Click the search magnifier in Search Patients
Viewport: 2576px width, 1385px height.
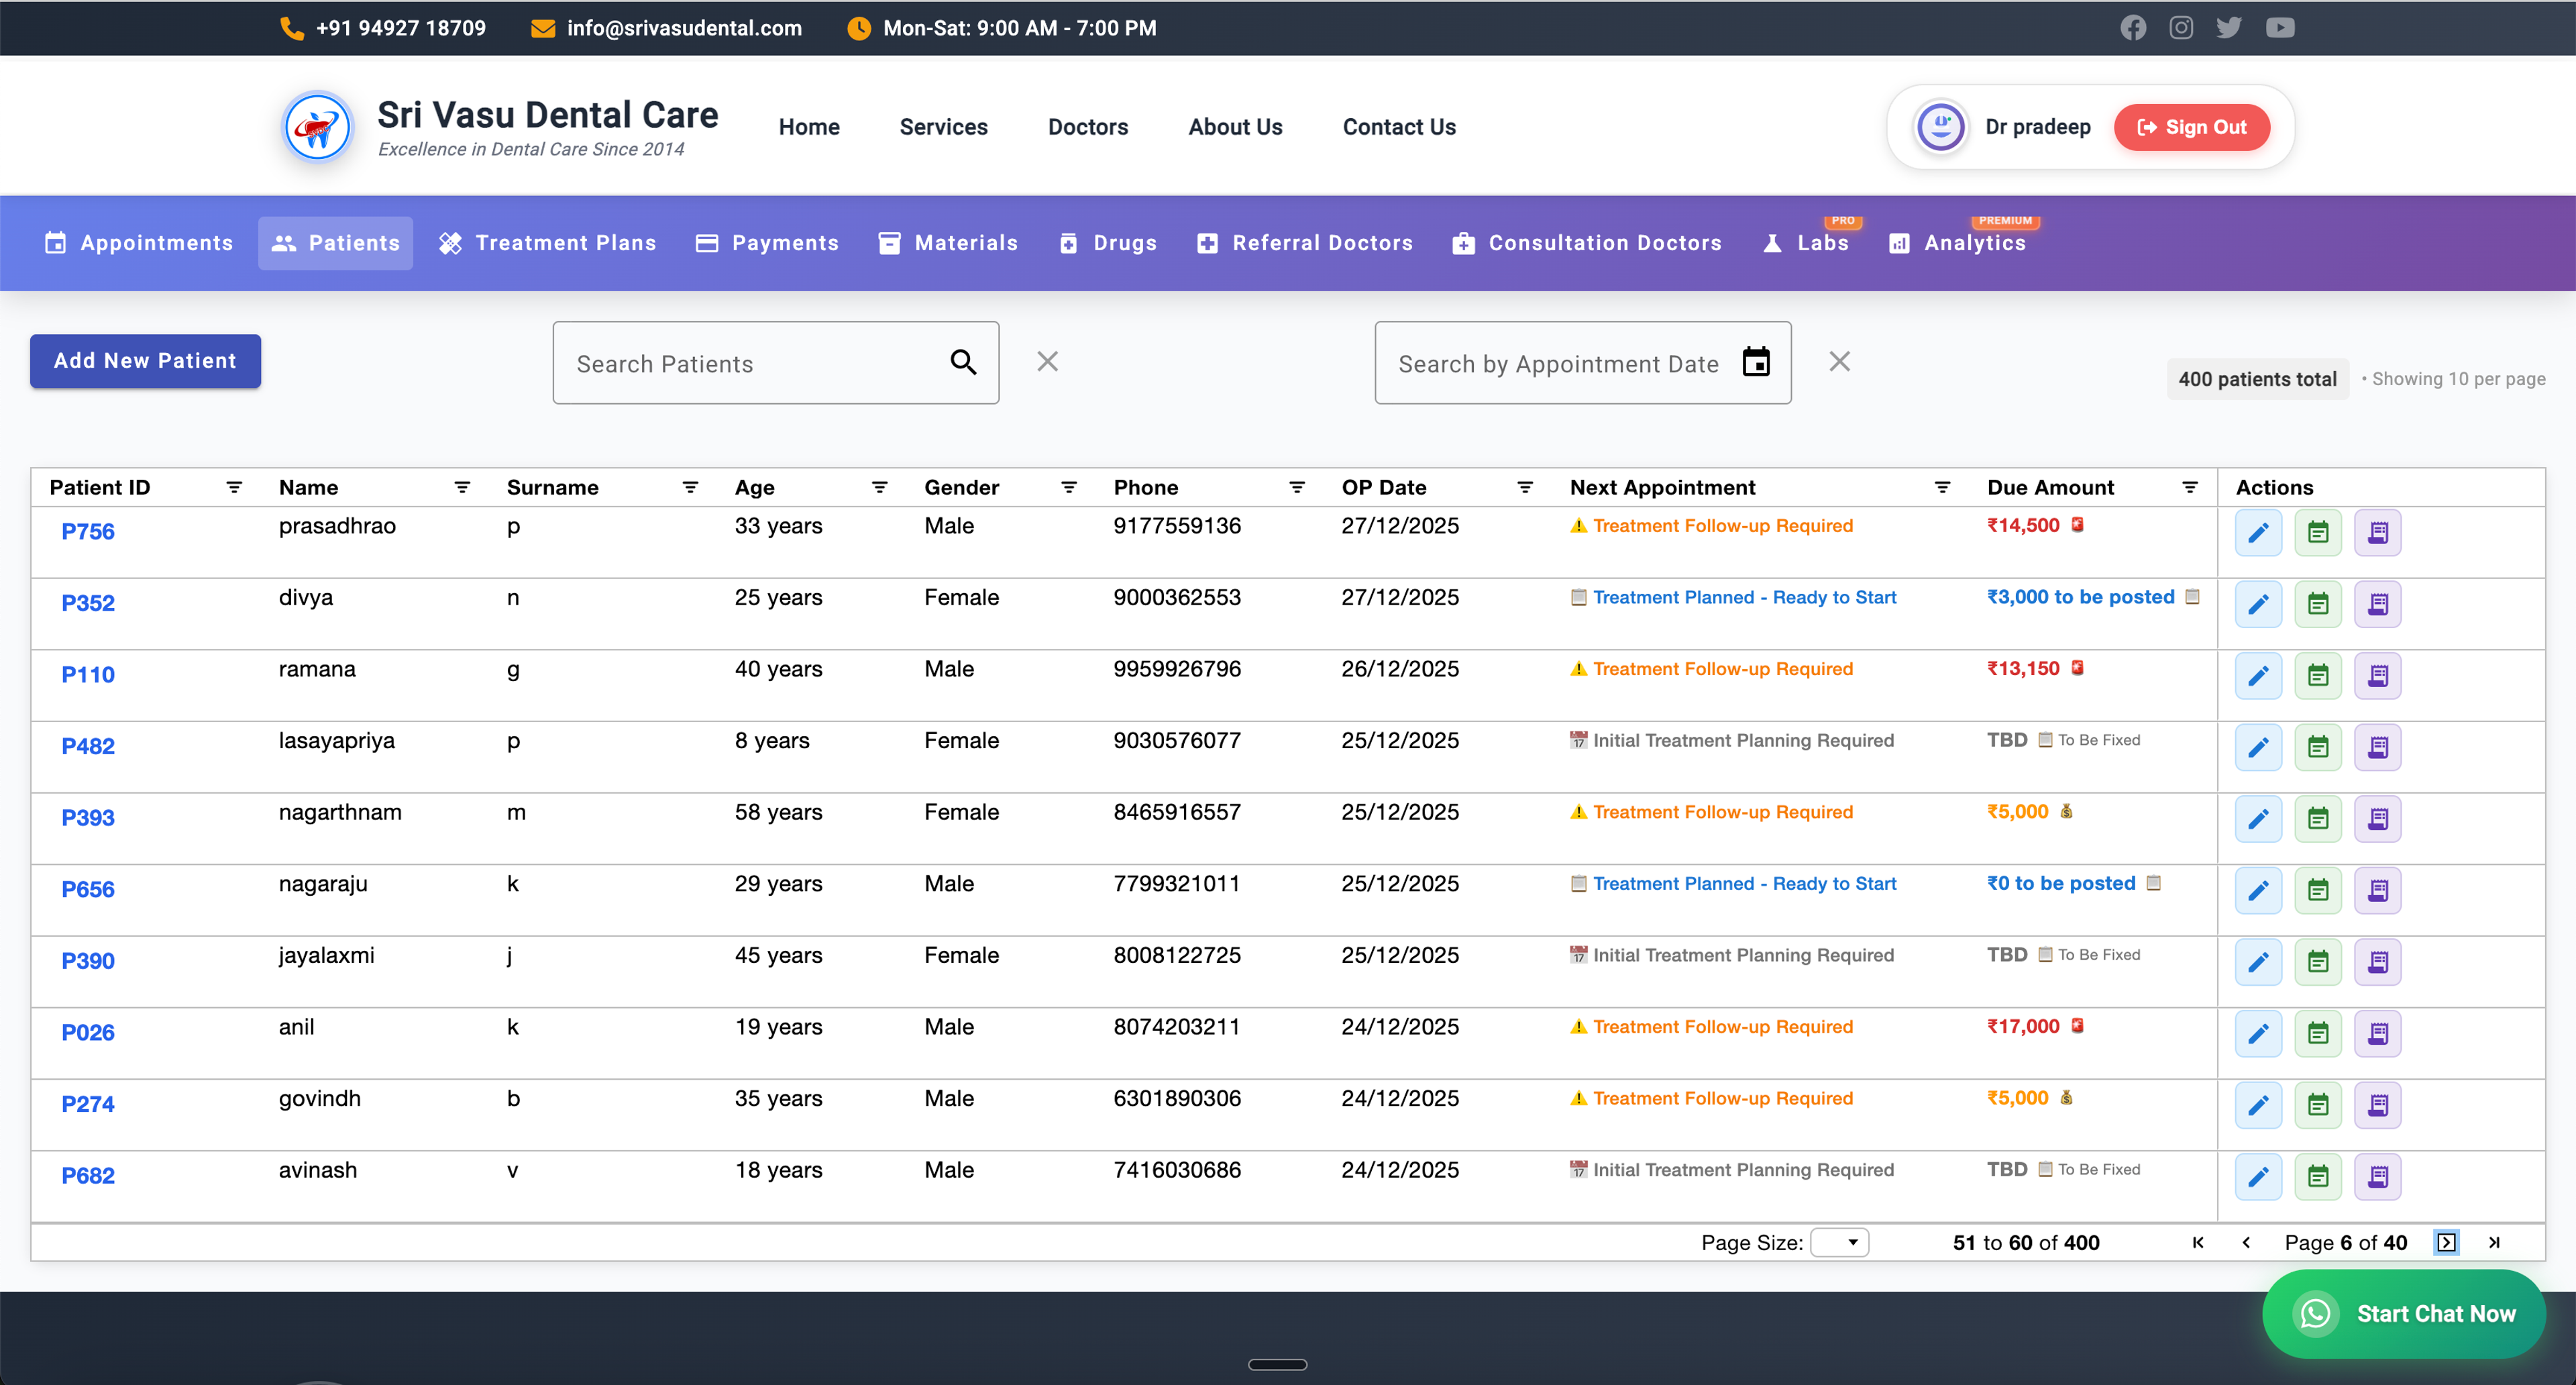[963, 362]
